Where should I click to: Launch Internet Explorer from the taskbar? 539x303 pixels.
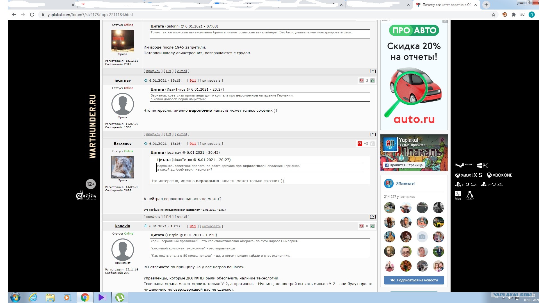(33, 297)
